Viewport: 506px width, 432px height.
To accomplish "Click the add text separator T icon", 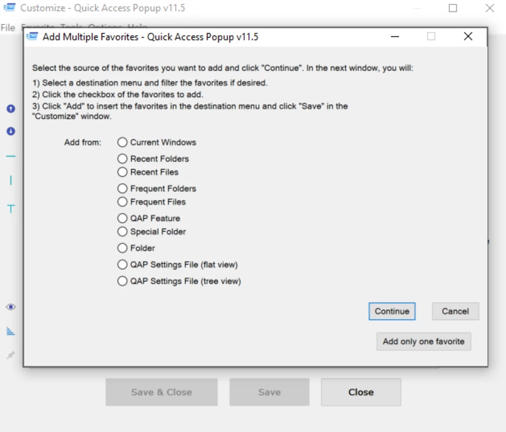I will [11, 209].
